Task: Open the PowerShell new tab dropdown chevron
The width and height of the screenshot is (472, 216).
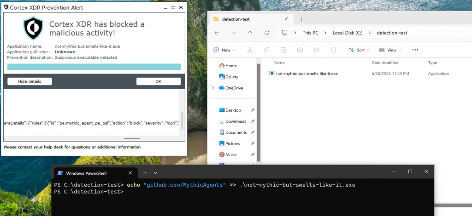Action: click(x=155, y=173)
